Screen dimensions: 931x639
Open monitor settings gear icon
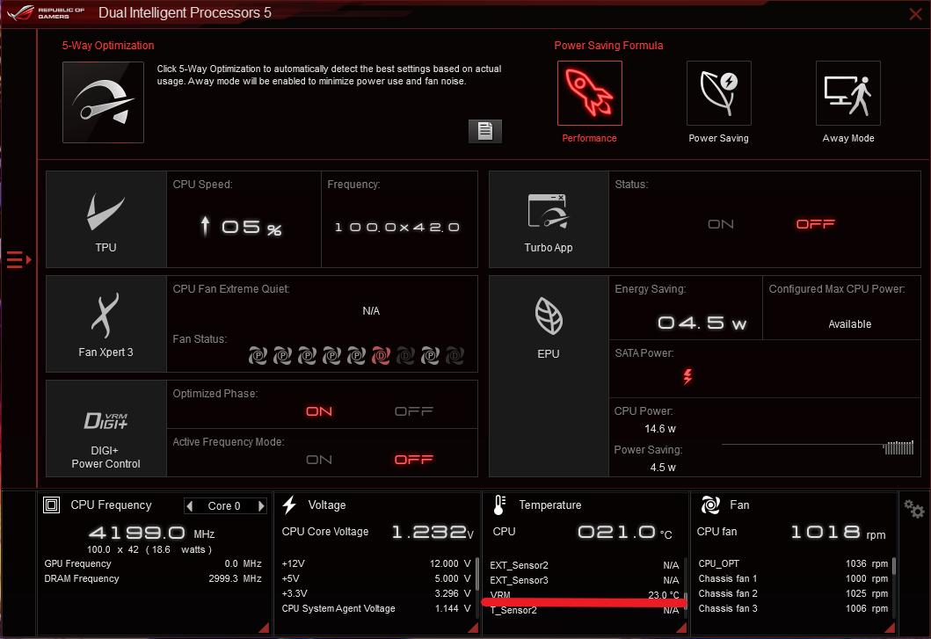click(913, 509)
